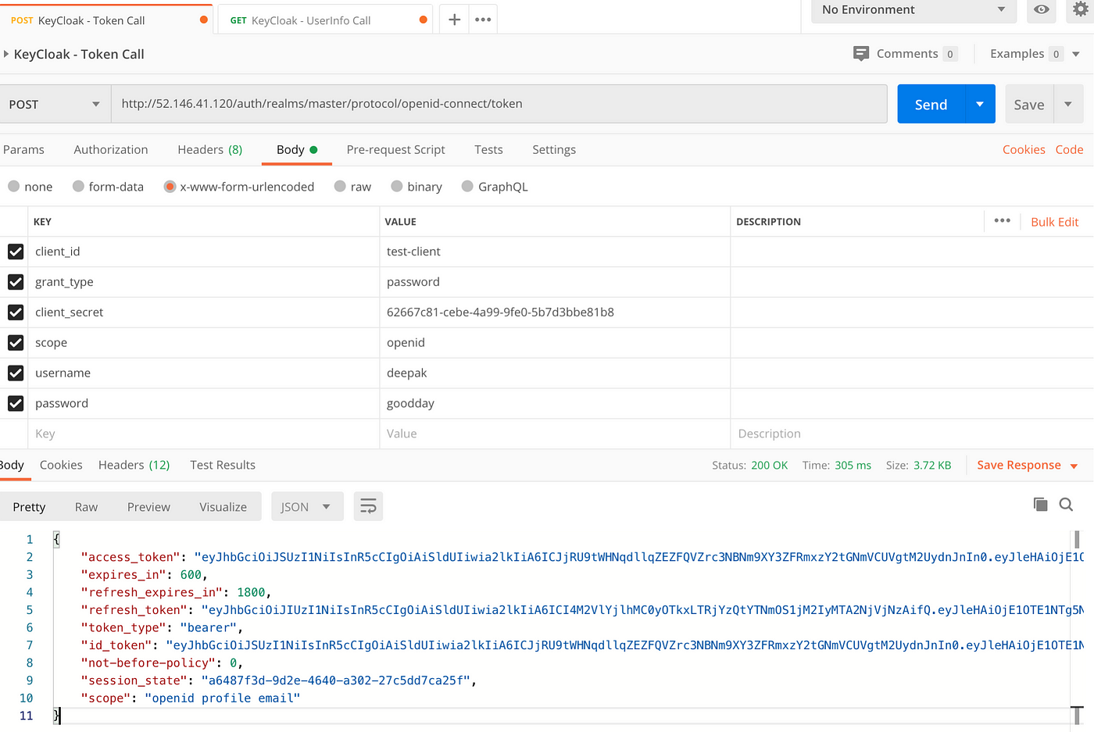Viewport: 1094px width, 732px height.
Task: Click the goodday password value
Action: coord(410,404)
